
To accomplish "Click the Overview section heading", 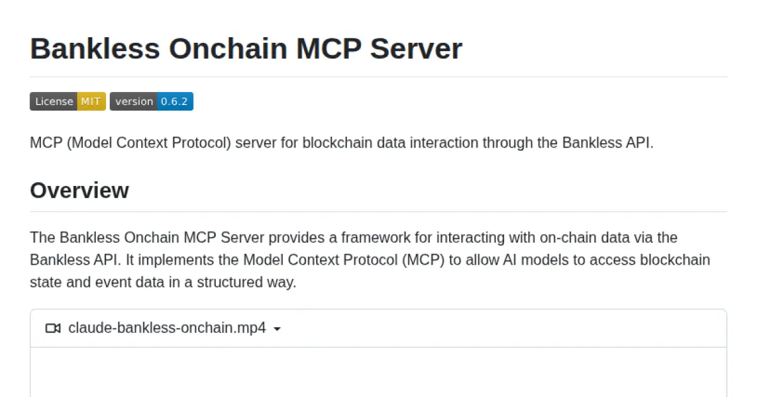I will tap(79, 190).
